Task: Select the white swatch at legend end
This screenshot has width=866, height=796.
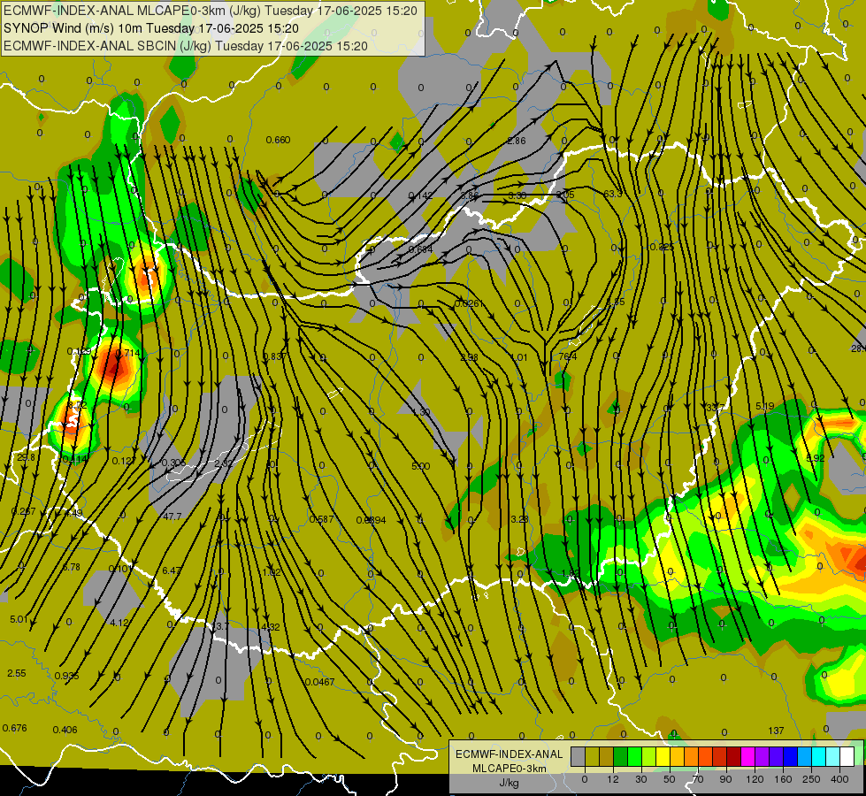Action: [x=847, y=757]
